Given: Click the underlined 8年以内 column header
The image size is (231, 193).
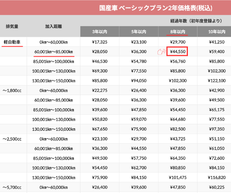Looking at the screenshot, I should [177, 32].
